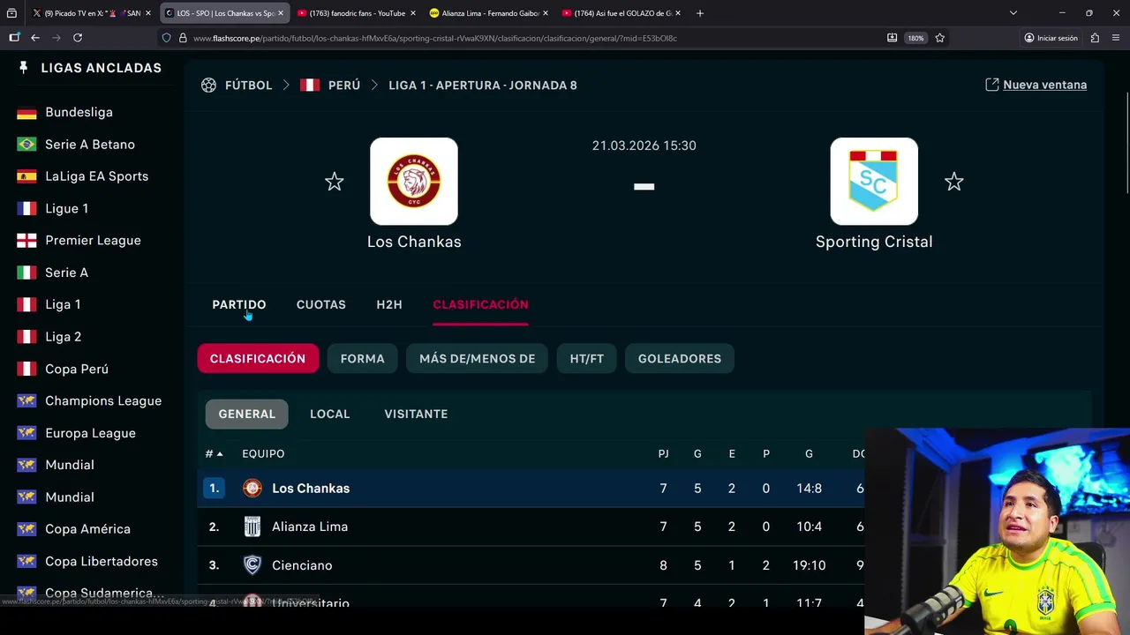This screenshot has height=635, width=1130.
Task: Click the Los Chankas crest in the table
Action: point(252,489)
